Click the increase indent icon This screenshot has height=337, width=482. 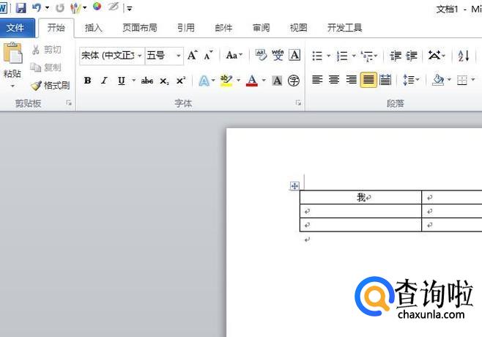pyautogui.click(x=411, y=56)
